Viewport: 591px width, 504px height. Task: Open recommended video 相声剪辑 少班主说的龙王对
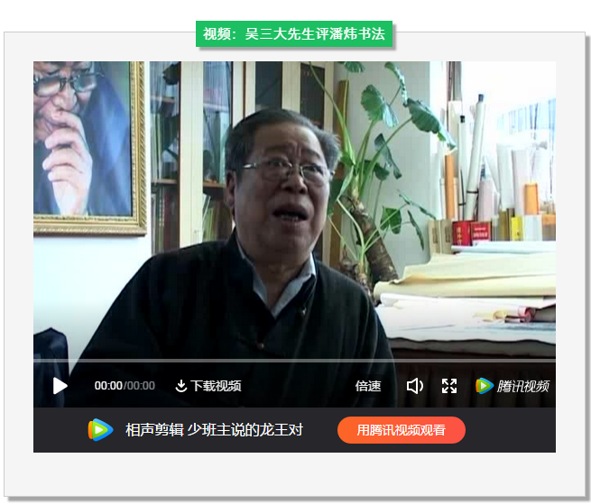tap(214, 430)
